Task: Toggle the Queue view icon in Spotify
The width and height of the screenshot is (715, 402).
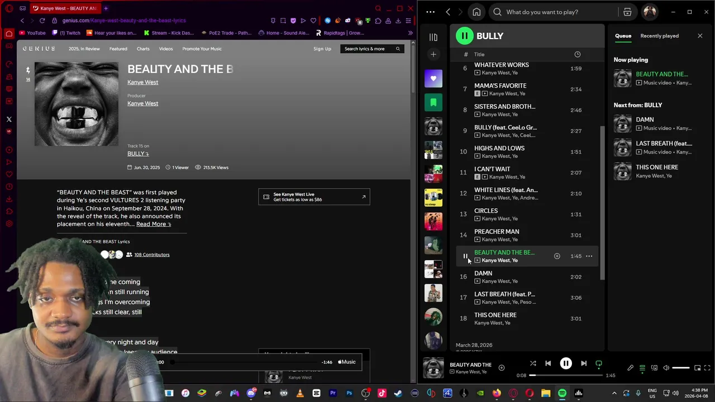Action: 642,368
